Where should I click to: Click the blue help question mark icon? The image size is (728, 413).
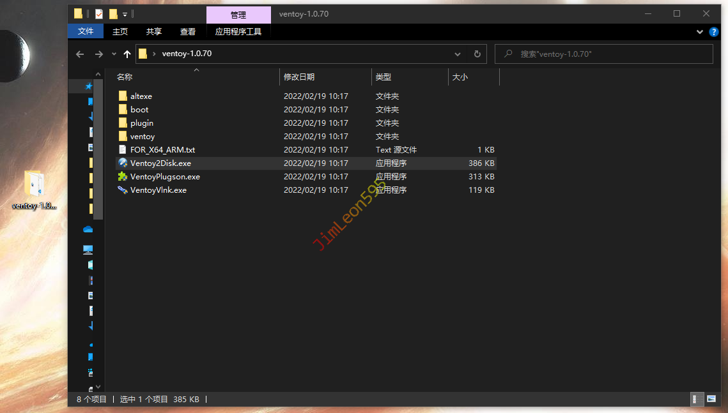click(x=714, y=31)
